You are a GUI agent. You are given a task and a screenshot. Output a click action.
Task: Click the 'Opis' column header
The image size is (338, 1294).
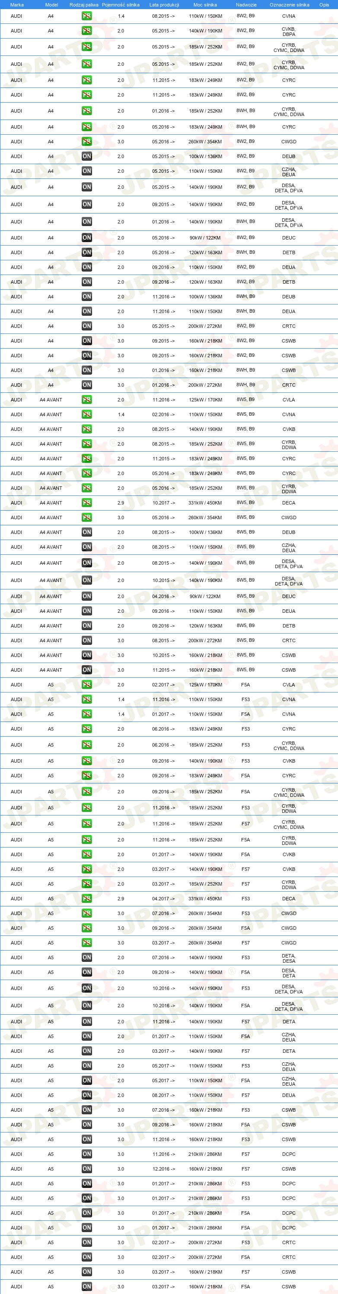324,4
